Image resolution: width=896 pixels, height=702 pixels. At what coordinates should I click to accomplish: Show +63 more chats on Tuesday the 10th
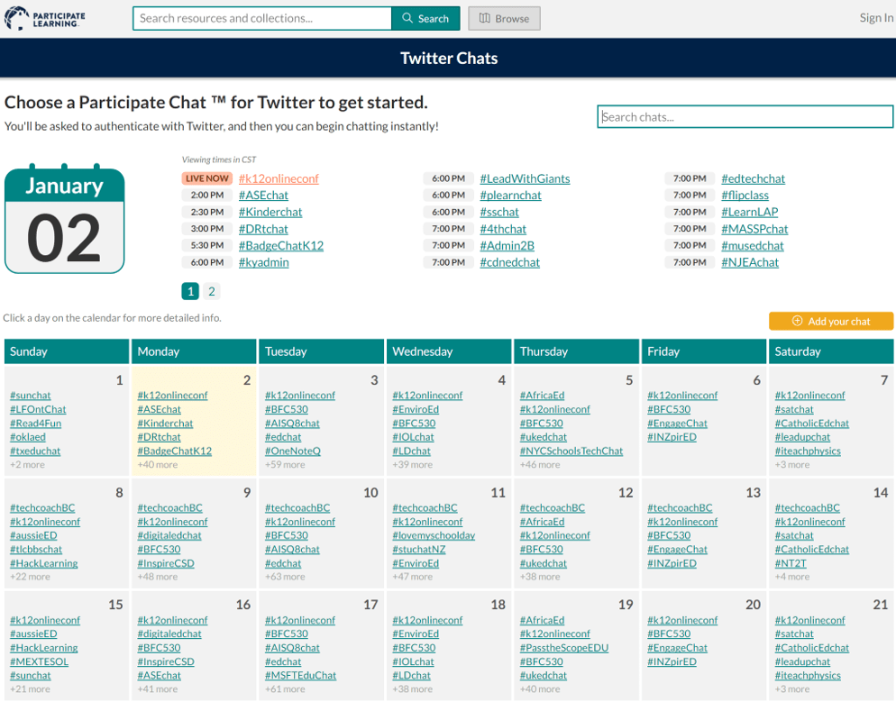coord(285,577)
